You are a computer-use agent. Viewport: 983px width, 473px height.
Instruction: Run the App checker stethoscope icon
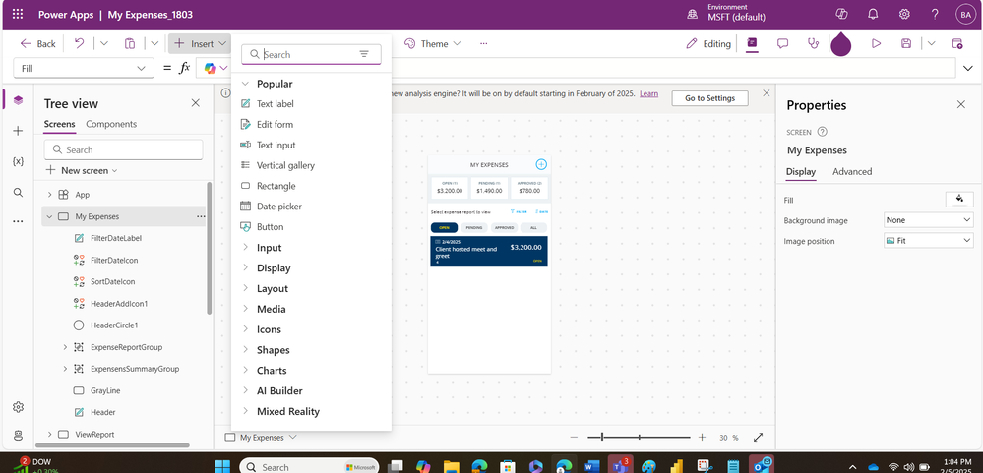(x=813, y=43)
